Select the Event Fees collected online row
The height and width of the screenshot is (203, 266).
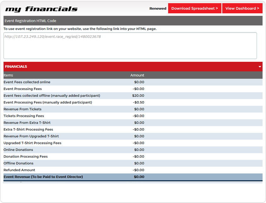coord(27,82)
